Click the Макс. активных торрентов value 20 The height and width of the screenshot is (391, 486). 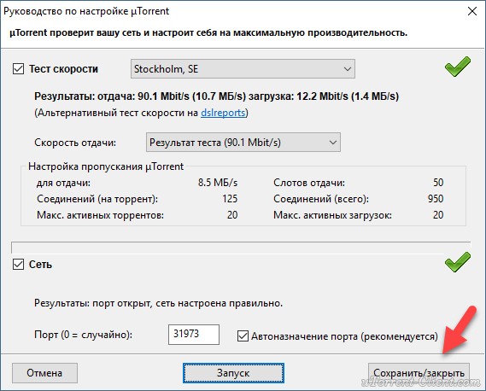click(232, 215)
